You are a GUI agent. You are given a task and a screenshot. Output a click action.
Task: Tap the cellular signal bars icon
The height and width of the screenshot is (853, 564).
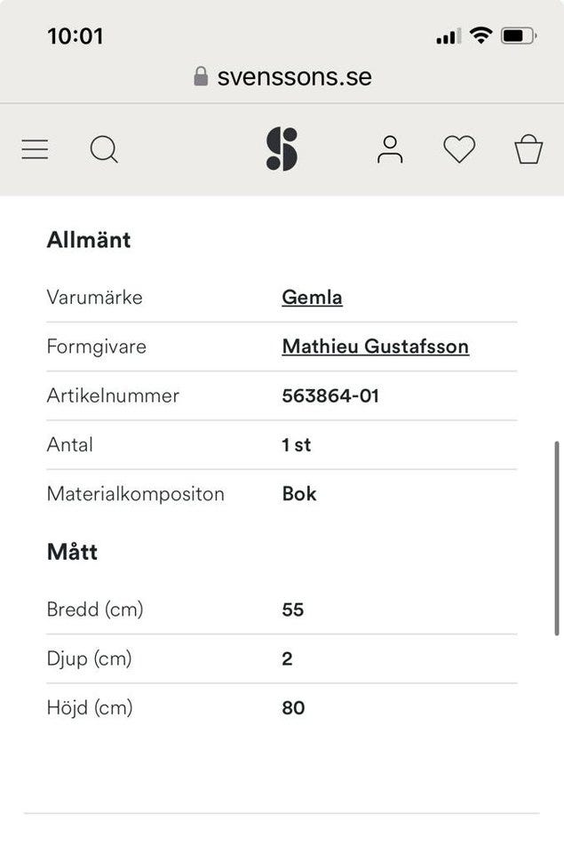[447, 36]
